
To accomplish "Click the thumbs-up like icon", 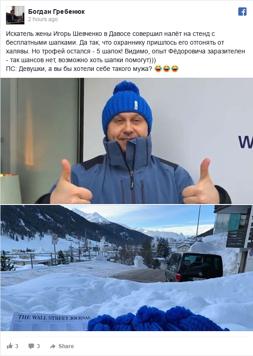I will click(10, 346).
